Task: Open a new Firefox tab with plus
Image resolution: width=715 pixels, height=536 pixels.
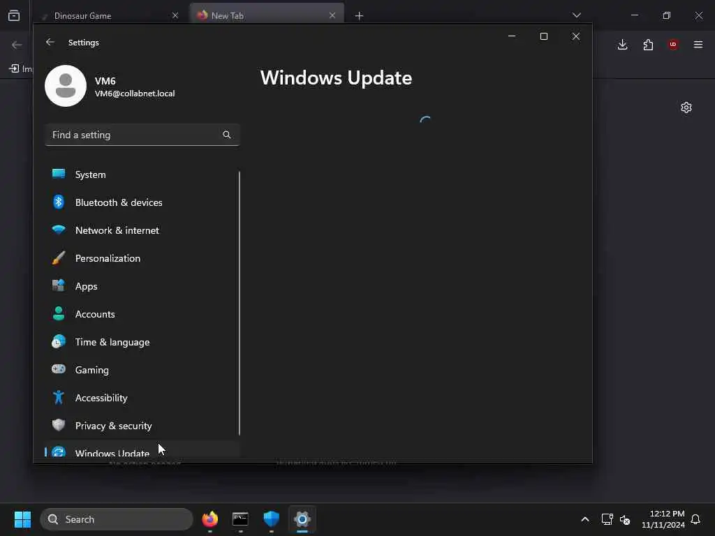Action: click(360, 16)
